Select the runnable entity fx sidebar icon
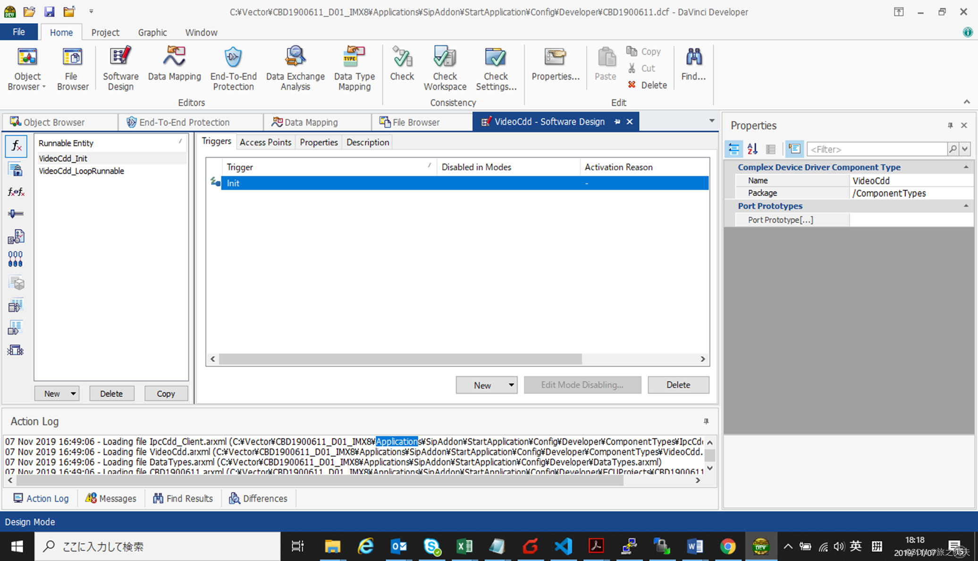The height and width of the screenshot is (561, 978). click(16, 146)
